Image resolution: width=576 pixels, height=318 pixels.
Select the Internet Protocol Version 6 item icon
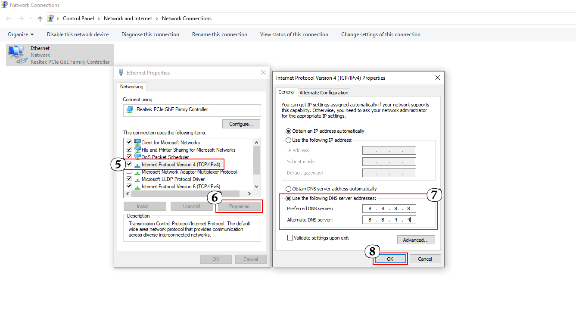tap(137, 187)
